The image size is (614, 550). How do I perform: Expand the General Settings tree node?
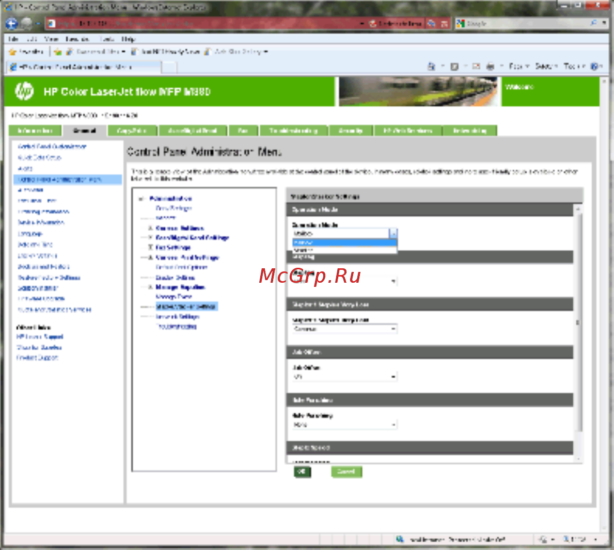(x=150, y=228)
